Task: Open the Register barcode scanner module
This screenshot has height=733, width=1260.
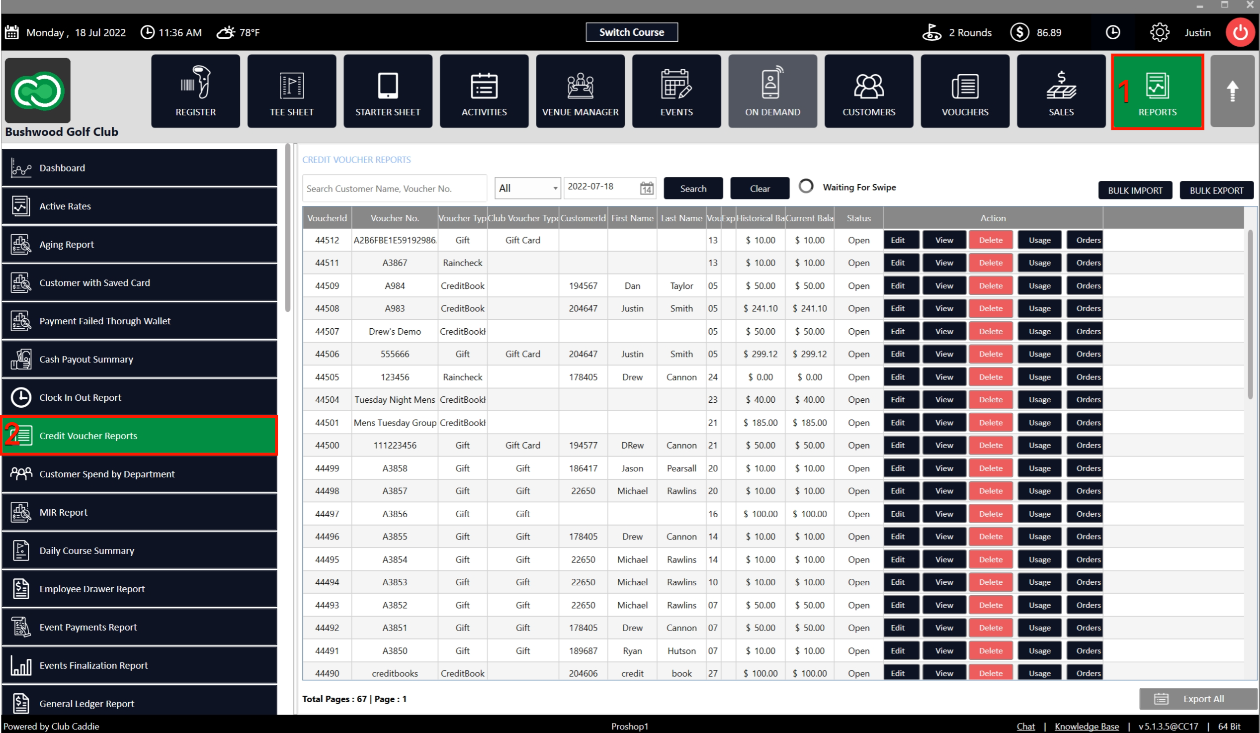Action: click(x=195, y=91)
